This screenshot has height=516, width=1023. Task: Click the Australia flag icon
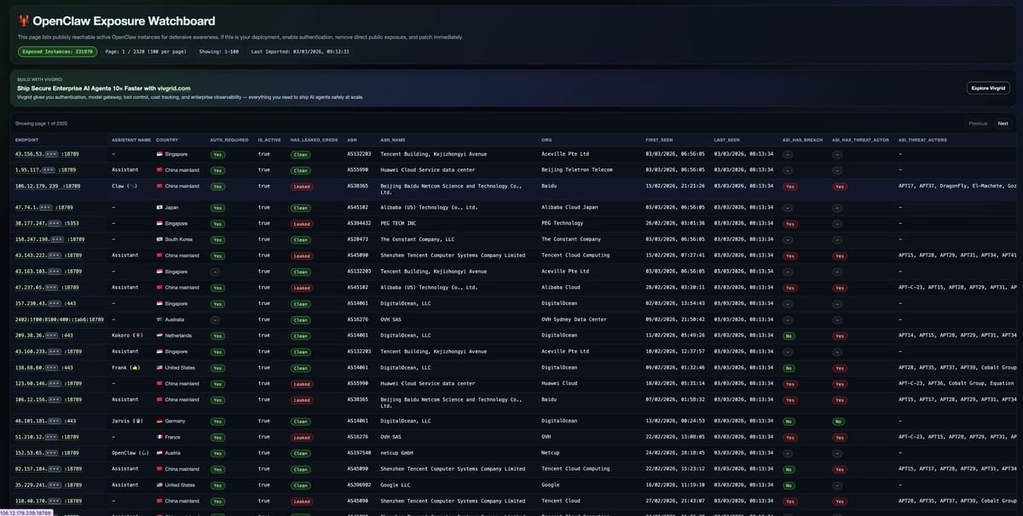[x=160, y=319]
